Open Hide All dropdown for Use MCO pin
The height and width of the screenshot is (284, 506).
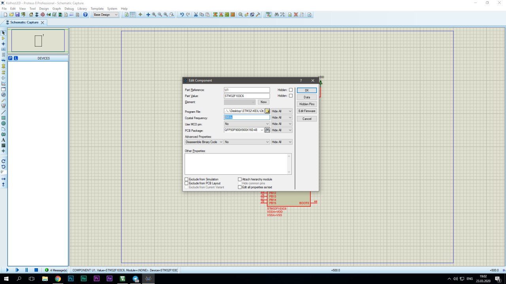[281, 124]
